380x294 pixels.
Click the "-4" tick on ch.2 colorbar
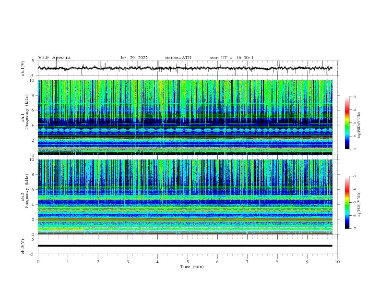point(354,189)
